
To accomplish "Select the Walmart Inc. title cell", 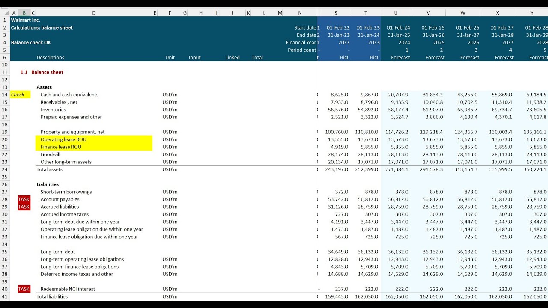I will tap(25, 20).
